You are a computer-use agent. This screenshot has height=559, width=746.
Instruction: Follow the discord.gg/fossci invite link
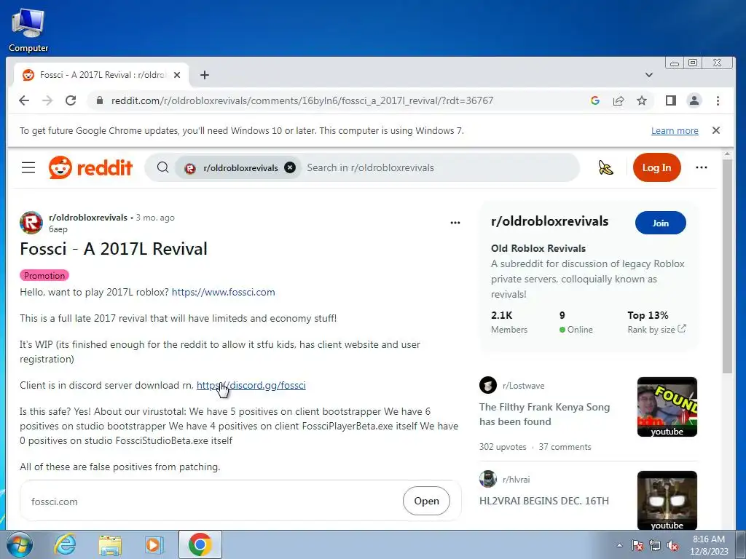click(251, 386)
